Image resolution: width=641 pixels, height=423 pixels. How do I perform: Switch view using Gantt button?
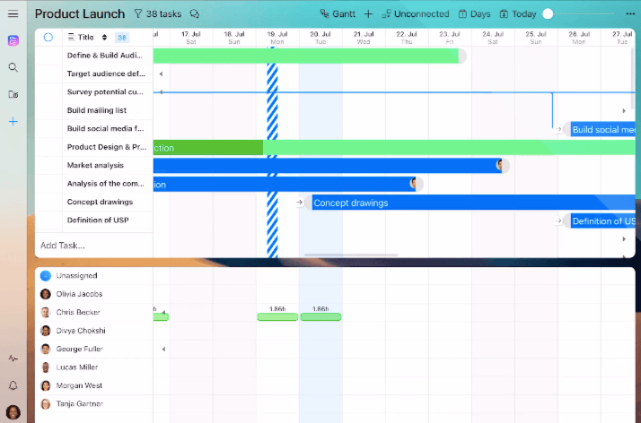(338, 13)
